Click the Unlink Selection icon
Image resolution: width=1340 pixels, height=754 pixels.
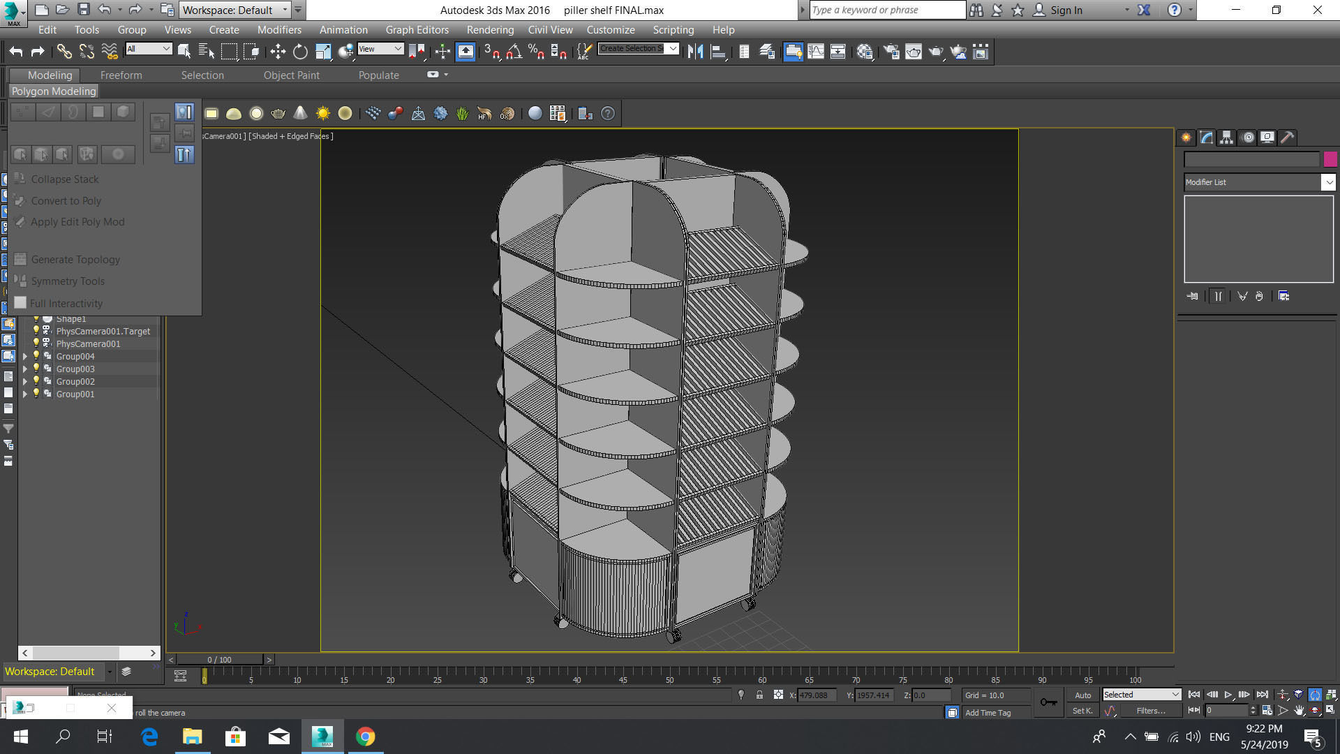click(x=87, y=52)
